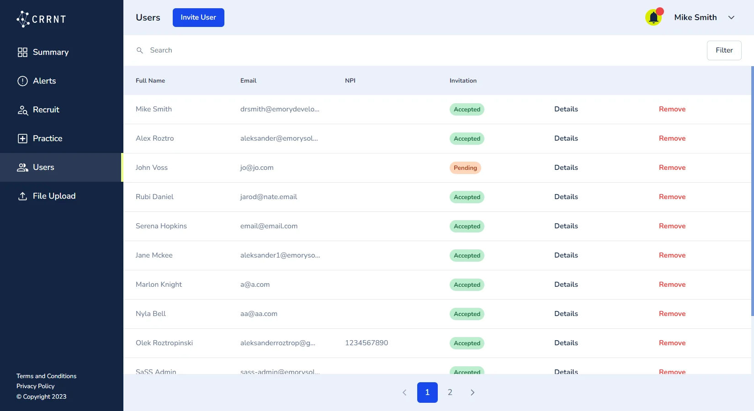Expand the Mike Smith account dropdown

coord(731,17)
